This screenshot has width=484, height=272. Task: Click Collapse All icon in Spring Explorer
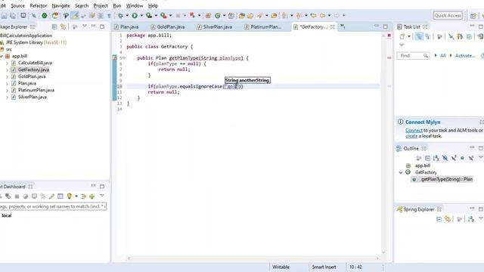(439, 219)
